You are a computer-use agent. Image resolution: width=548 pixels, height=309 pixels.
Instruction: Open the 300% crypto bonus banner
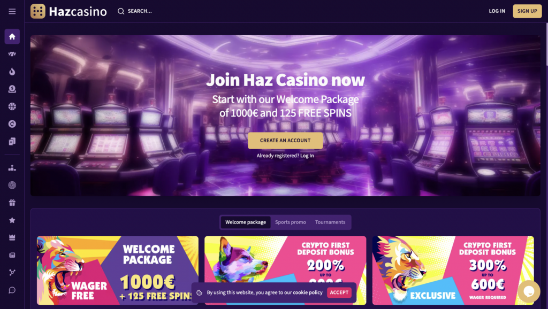453,271
